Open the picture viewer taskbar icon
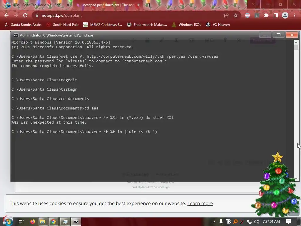This screenshot has width=301, height=226. click(65, 222)
